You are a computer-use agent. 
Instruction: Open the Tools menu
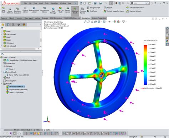pos(47,3)
